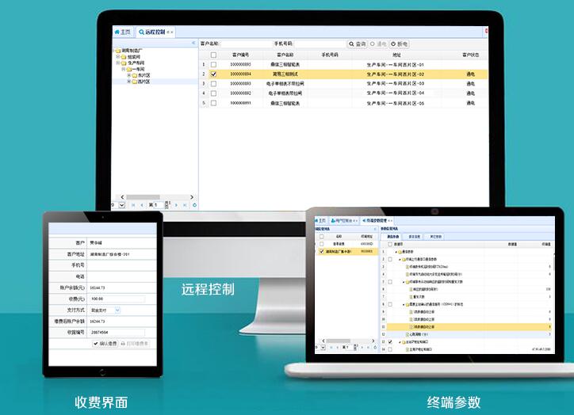The image size is (574, 415).
Task: Open the 主页 home tab on the monitor
Action: coord(122,32)
